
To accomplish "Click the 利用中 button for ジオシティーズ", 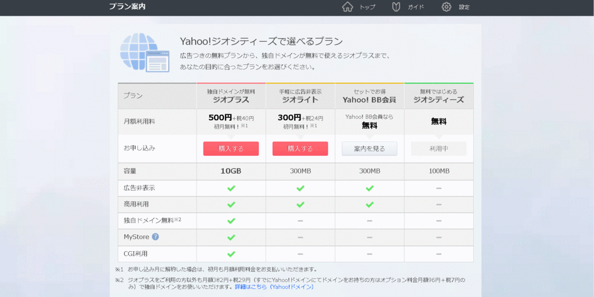I will [x=439, y=148].
